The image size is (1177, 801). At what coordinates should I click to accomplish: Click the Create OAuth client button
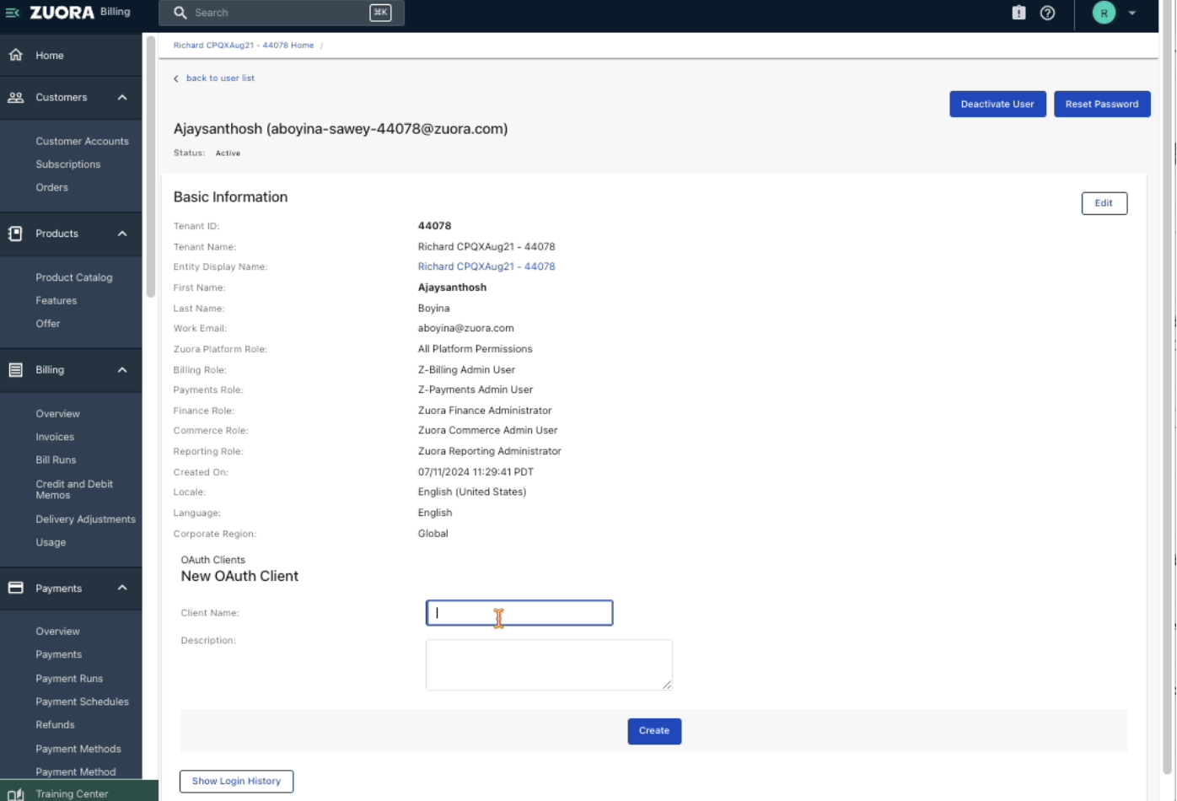click(653, 731)
